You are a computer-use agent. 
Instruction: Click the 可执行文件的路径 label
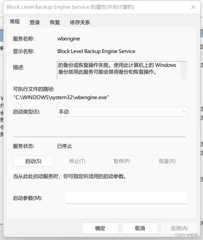(x=33, y=89)
